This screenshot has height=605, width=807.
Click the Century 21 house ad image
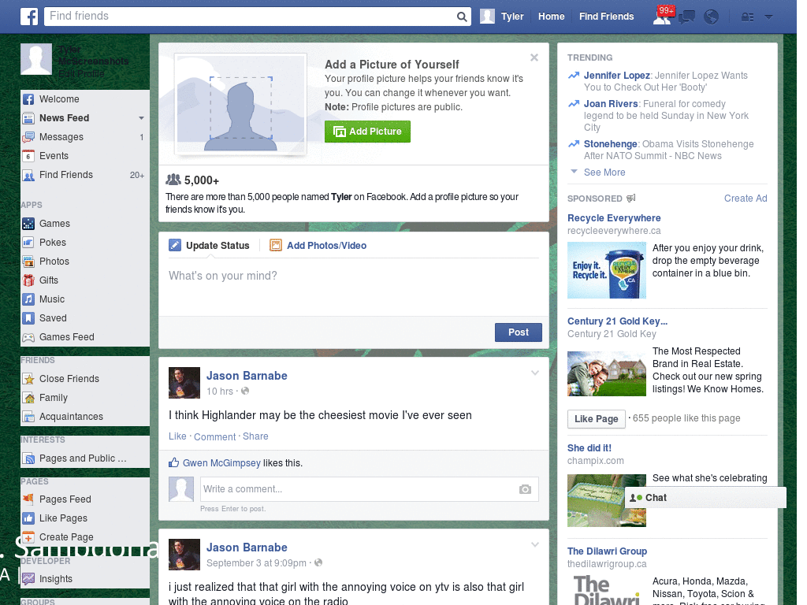click(606, 373)
